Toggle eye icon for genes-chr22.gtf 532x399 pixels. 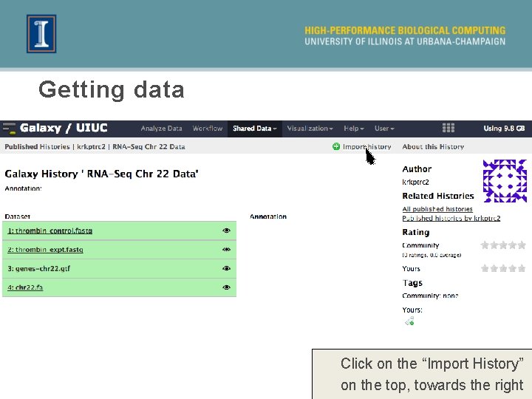[227, 269]
